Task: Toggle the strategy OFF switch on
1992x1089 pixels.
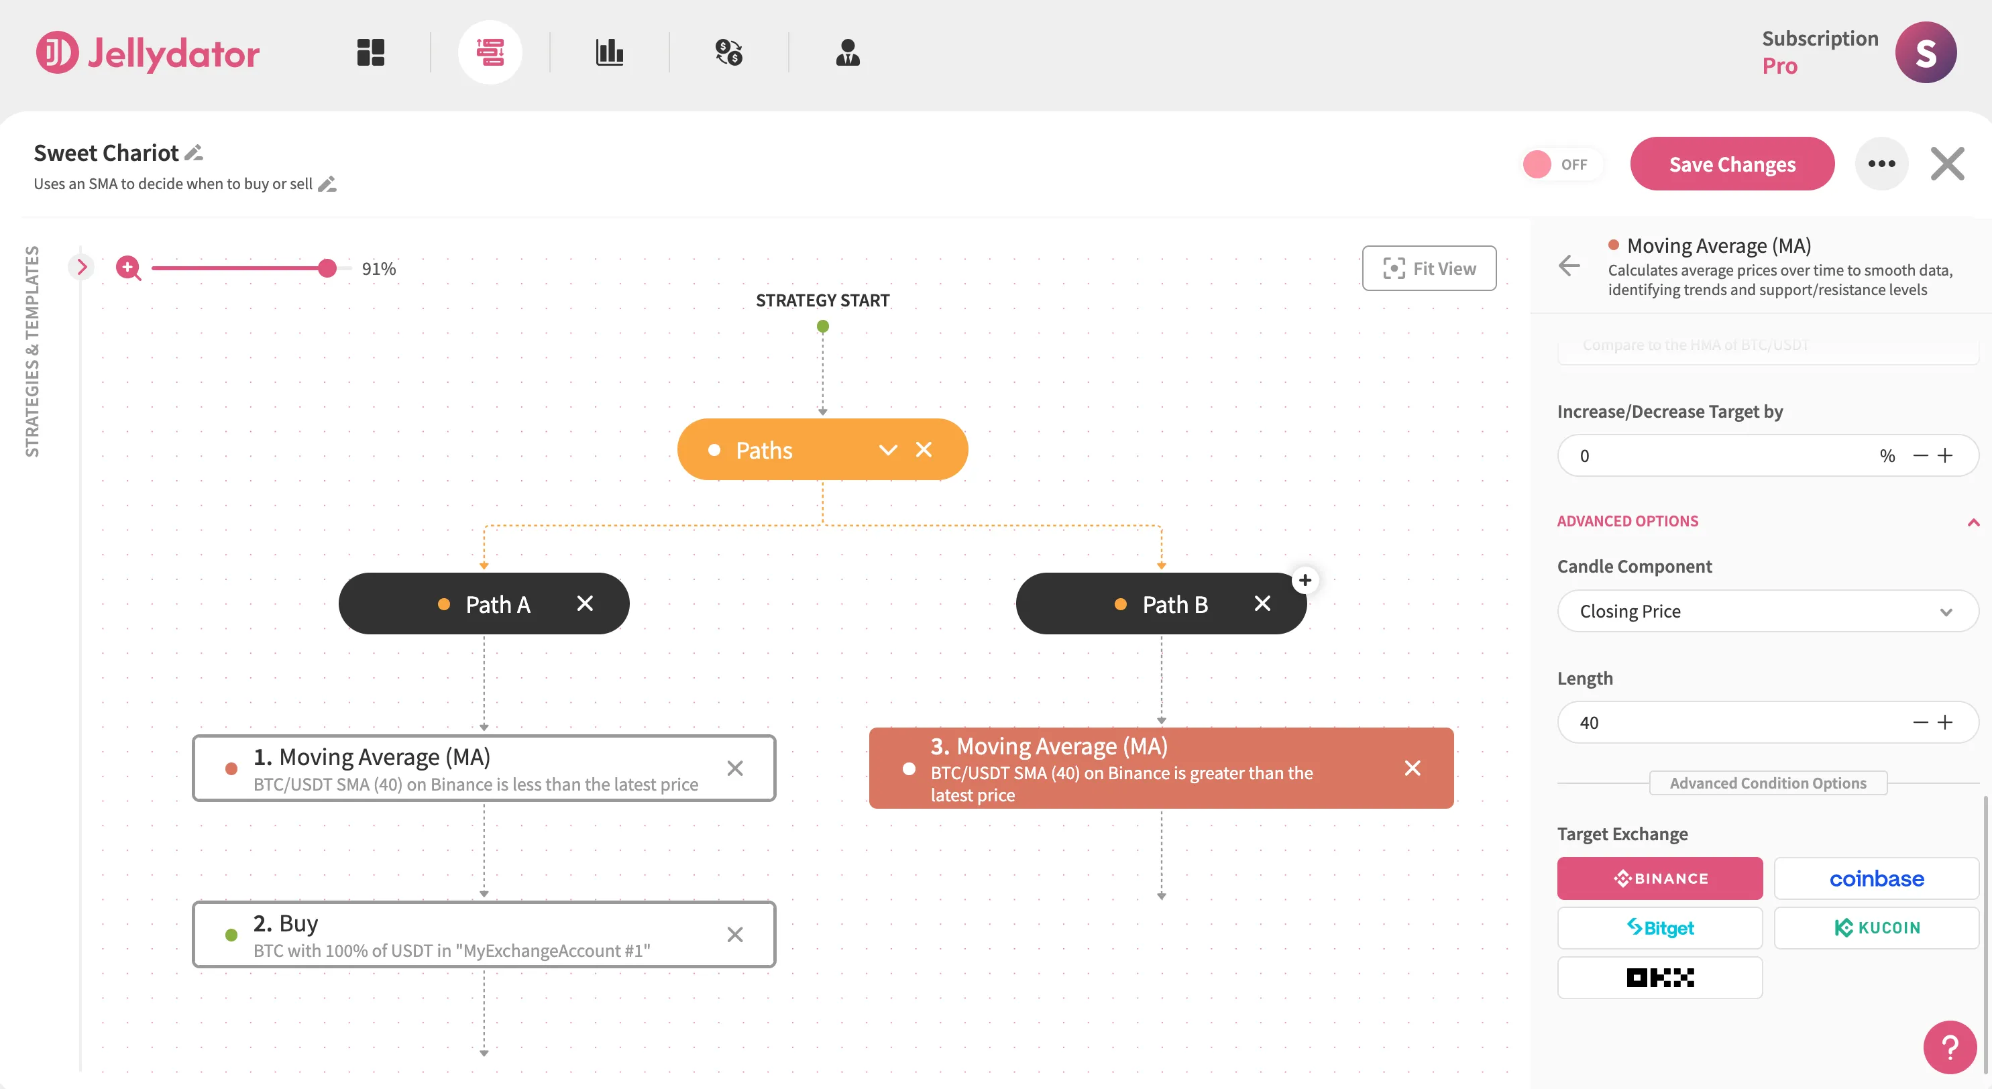Action: [x=1561, y=163]
